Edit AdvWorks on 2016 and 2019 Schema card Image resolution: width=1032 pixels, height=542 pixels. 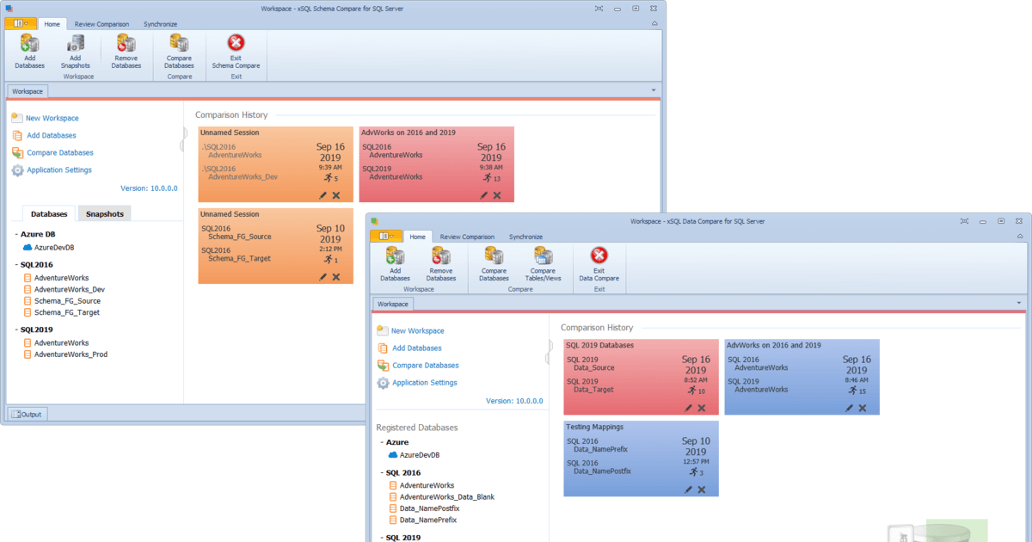point(484,195)
